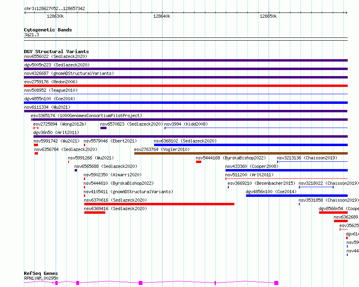The image size is (359, 287).
Task: Click red nsv6362689 variant bar
Action: click(341, 221)
